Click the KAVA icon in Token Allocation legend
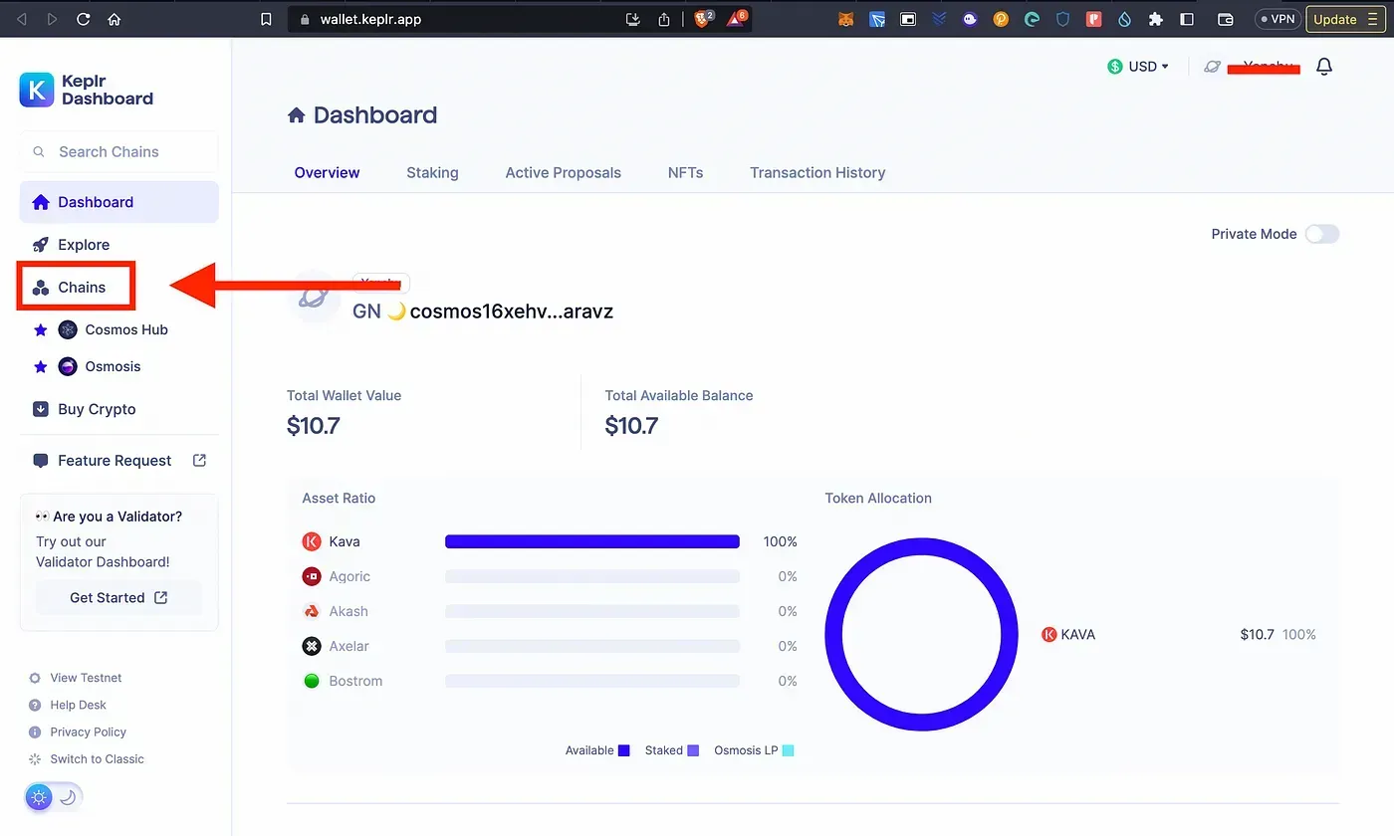The width and height of the screenshot is (1394, 836). coord(1048,634)
